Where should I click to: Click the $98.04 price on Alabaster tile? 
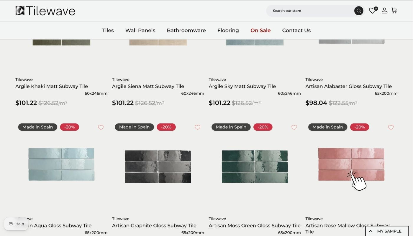pos(316,103)
